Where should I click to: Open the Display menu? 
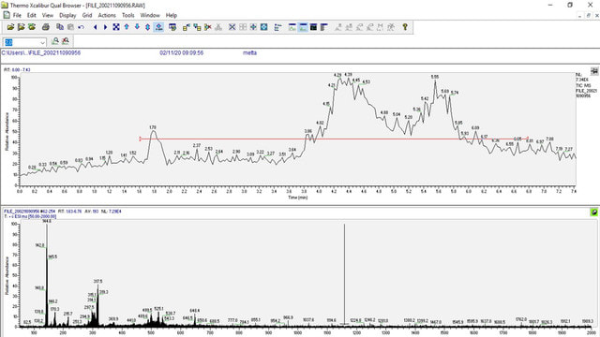(67, 15)
